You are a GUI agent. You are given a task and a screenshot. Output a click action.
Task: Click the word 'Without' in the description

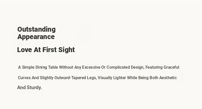66,67
